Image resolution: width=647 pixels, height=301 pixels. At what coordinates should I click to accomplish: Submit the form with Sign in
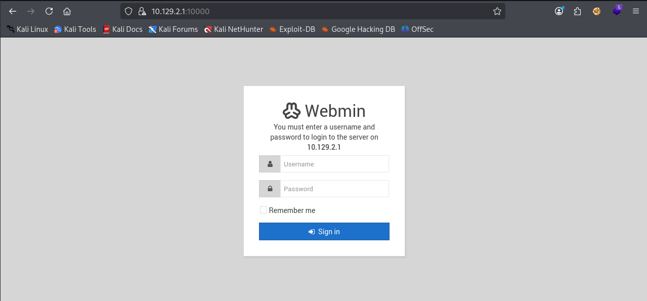tap(324, 231)
